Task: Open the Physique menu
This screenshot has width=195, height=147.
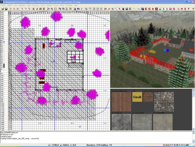Action: pyautogui.click(x=69, y=5)
